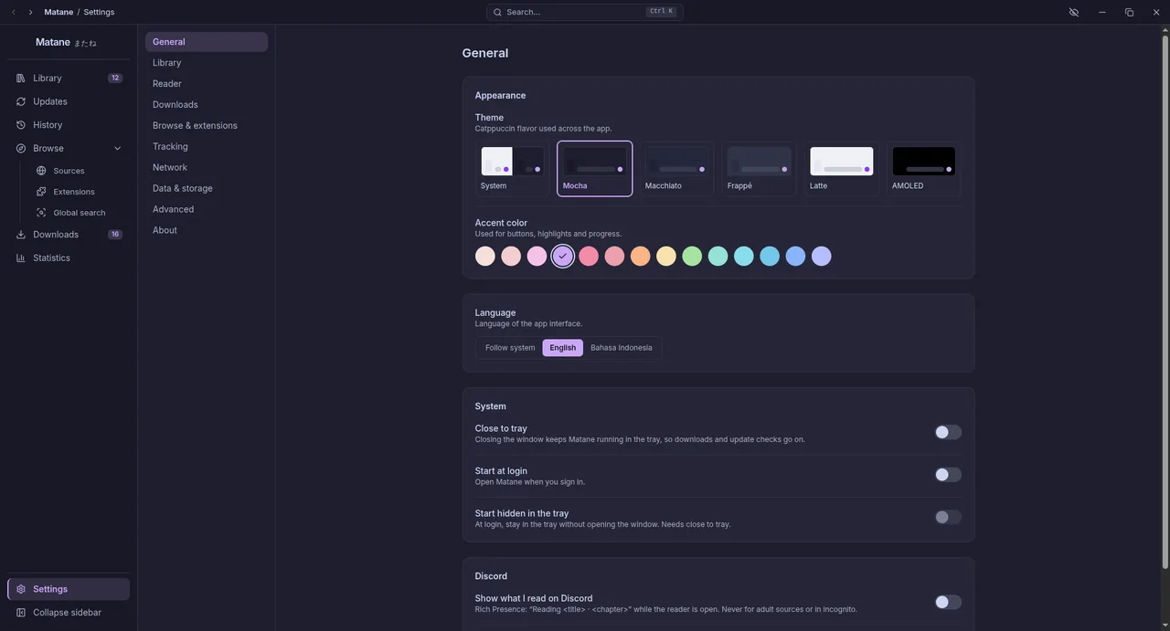Click the back arrow in the title bar
Screen dimensions: 1170x631
click(14, 12)
